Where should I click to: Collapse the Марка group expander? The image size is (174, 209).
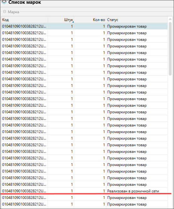(4, 12)
